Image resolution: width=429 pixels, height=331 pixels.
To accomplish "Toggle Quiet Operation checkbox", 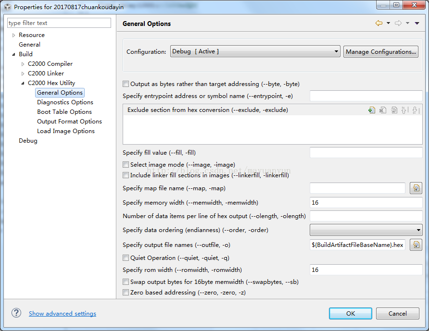I will click(x=126, y=258).
